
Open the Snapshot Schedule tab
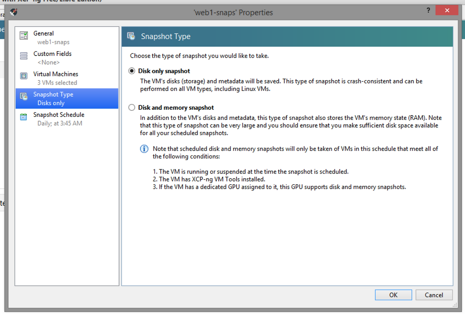pos(67,119)
